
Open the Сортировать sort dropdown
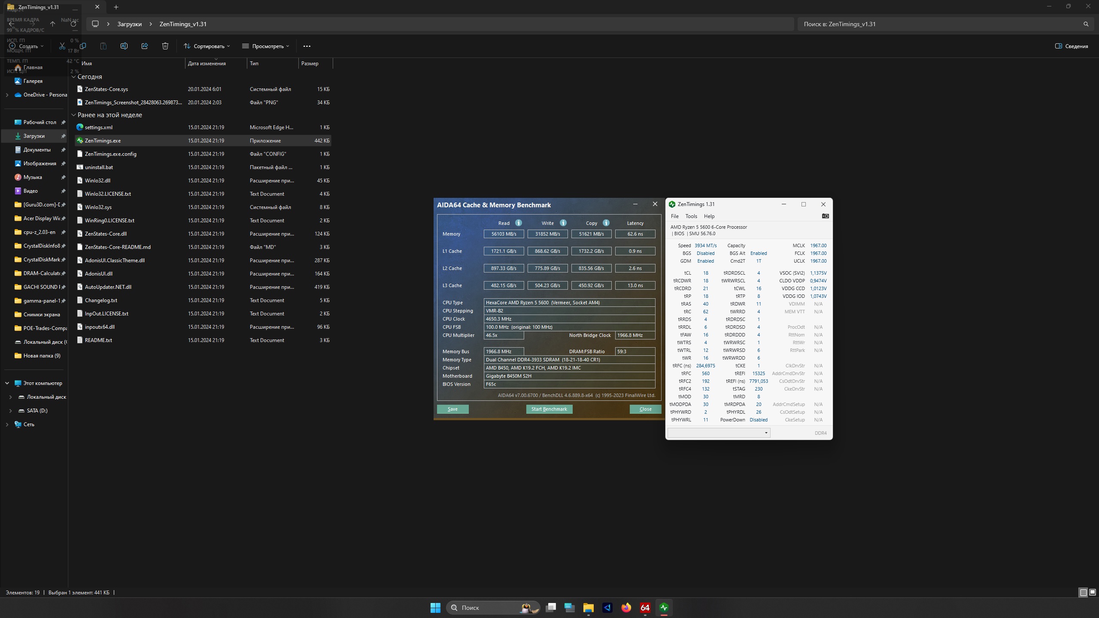[x=207, y=46]
